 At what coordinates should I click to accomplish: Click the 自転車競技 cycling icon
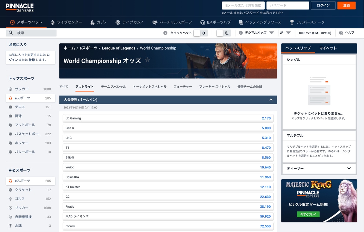pos(10,217)
